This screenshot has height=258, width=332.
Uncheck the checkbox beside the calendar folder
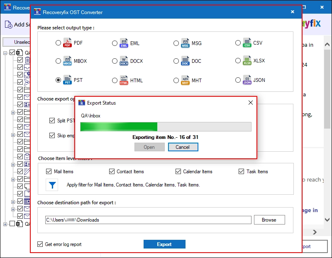20,201
